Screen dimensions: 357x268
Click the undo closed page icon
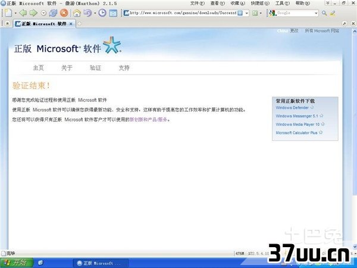[x=87, y=13]
